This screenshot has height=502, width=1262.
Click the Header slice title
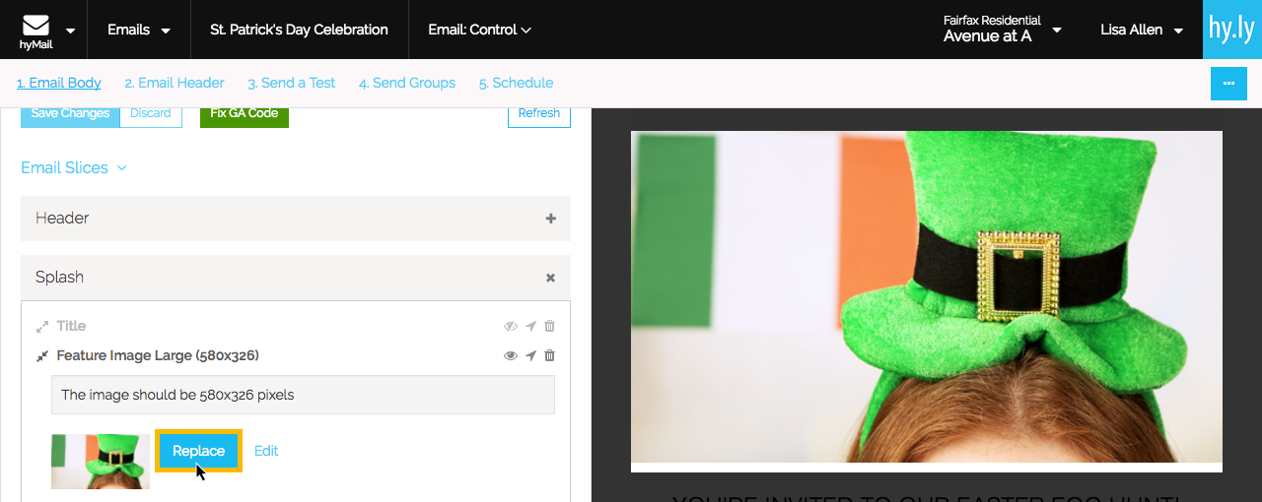pyautogui.click(x=62, y=219)
